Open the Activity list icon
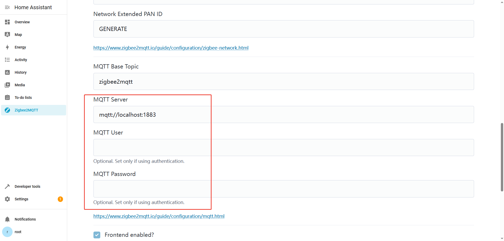Image resolution: width=504 pixels, height=241 pixels. pyautogui.click(x=7, y=60)
